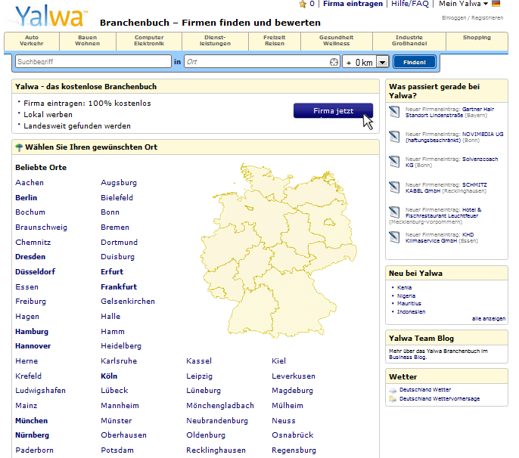519x458 pixels.
Task: Select the city Mönchengladbach
Action: (220, 406)
